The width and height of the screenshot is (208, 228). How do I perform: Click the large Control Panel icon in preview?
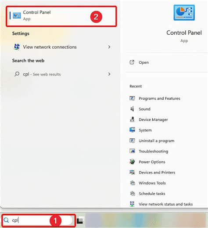pyautogui.click(x=184, y=13)
